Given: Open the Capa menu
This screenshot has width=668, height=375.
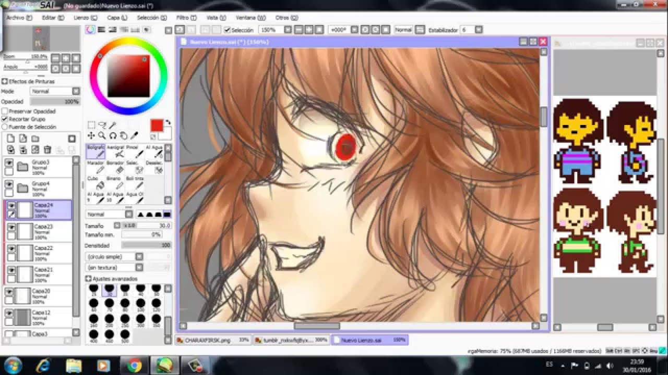Looking at the screenshot, I should point(117,18).
